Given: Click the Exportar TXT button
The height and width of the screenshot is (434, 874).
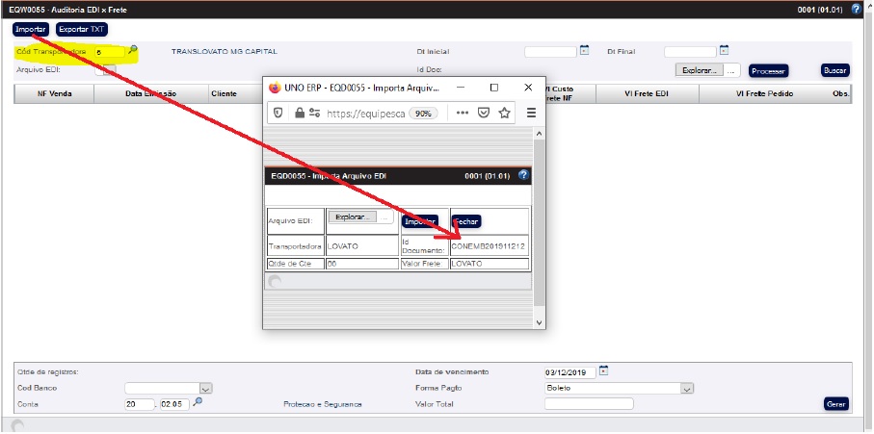Looking at the screenshot, I should point(82,29).
